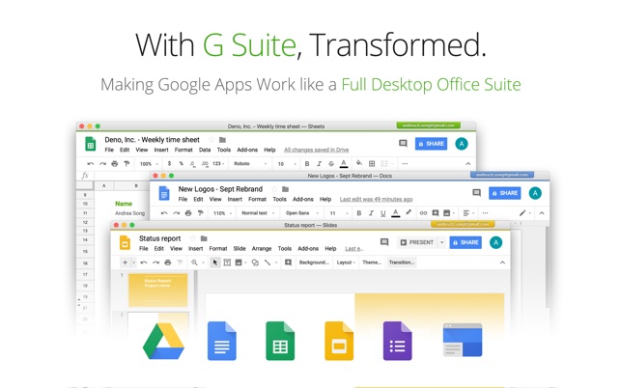
Task: Insert link using Docs toolbar
Action: point(423,213)
